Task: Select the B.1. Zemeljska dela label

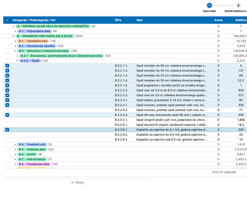Action: (33, 41)
